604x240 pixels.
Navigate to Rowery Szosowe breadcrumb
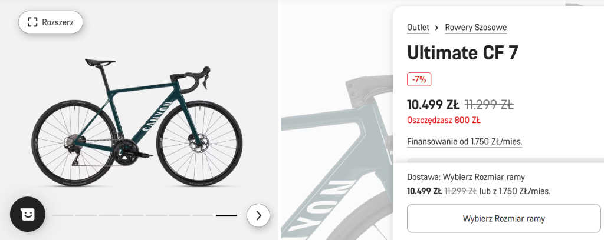click(x=475, y=28)
